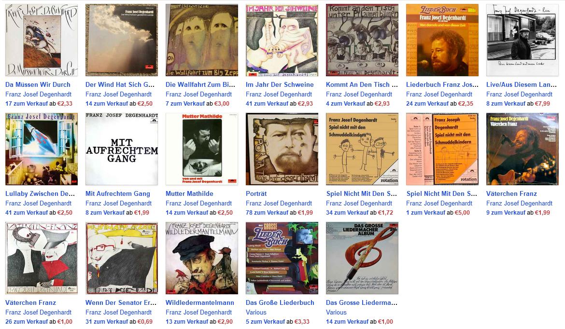Open the Der Wind Hat Sich title link
Viewport: 565px width, 329px height.
click(120, 84)
